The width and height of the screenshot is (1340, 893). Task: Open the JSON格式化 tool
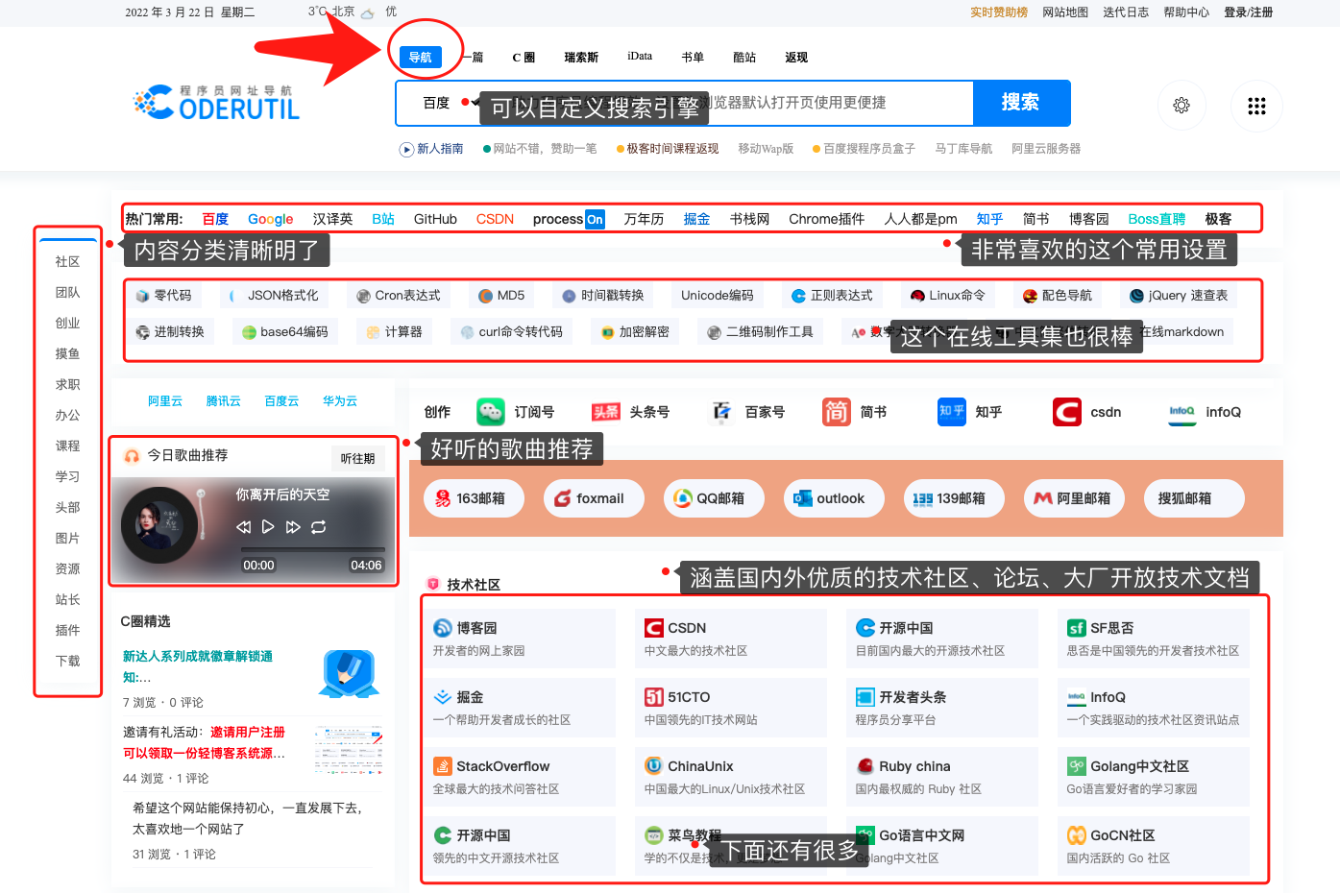pyautogui.click(x=274, y=296)
